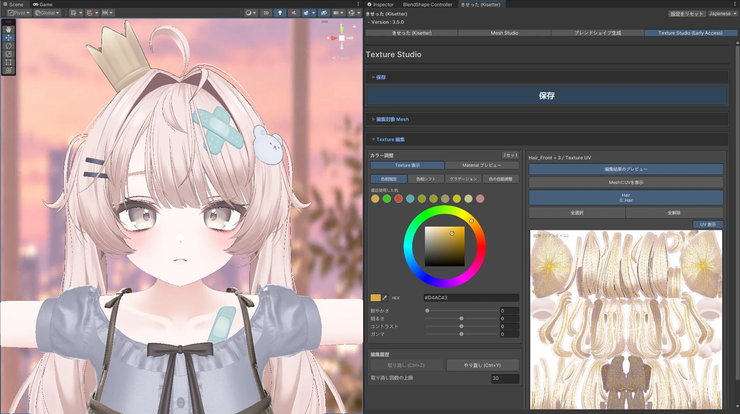Click the gizmos sphere icon

(x=352, y=13)
